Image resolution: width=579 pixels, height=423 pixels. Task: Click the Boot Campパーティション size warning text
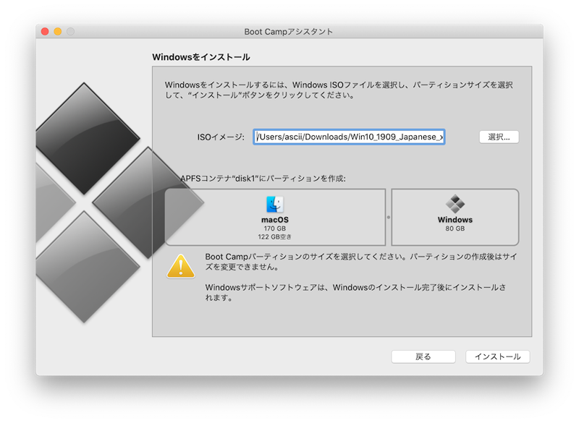pos(360,262)
